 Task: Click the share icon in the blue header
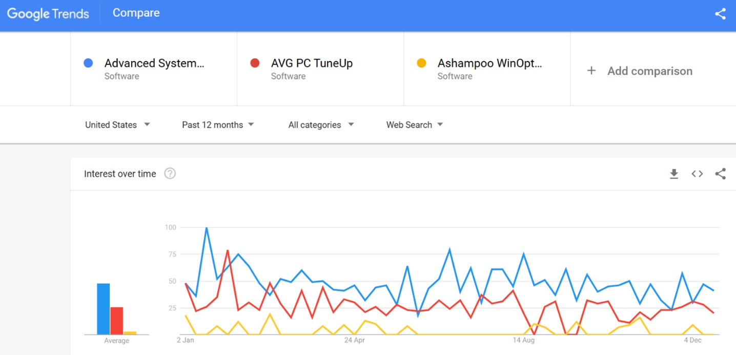(720, 14)
